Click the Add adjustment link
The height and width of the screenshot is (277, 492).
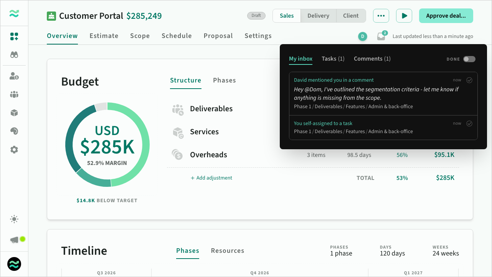point(211,178)
